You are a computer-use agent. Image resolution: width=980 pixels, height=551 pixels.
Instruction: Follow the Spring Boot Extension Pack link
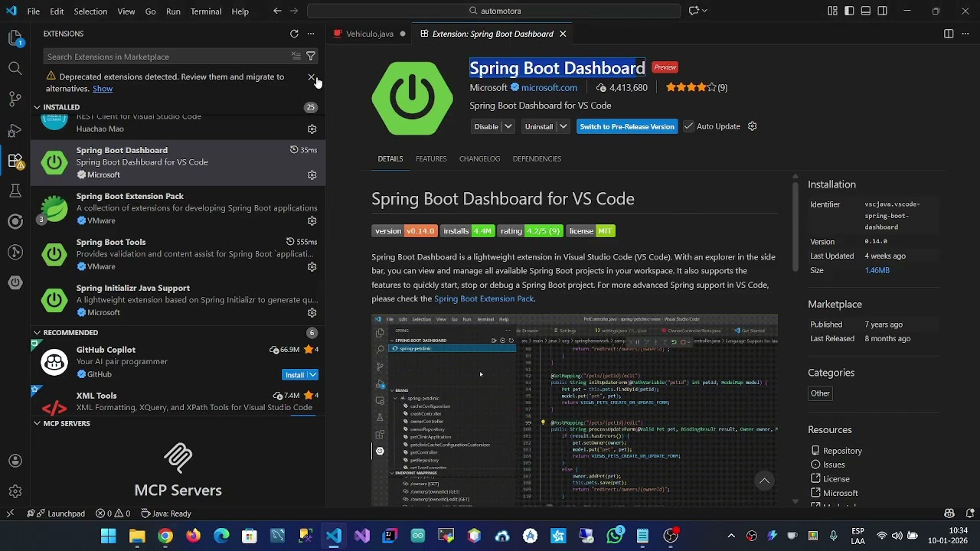pos(484,299)
